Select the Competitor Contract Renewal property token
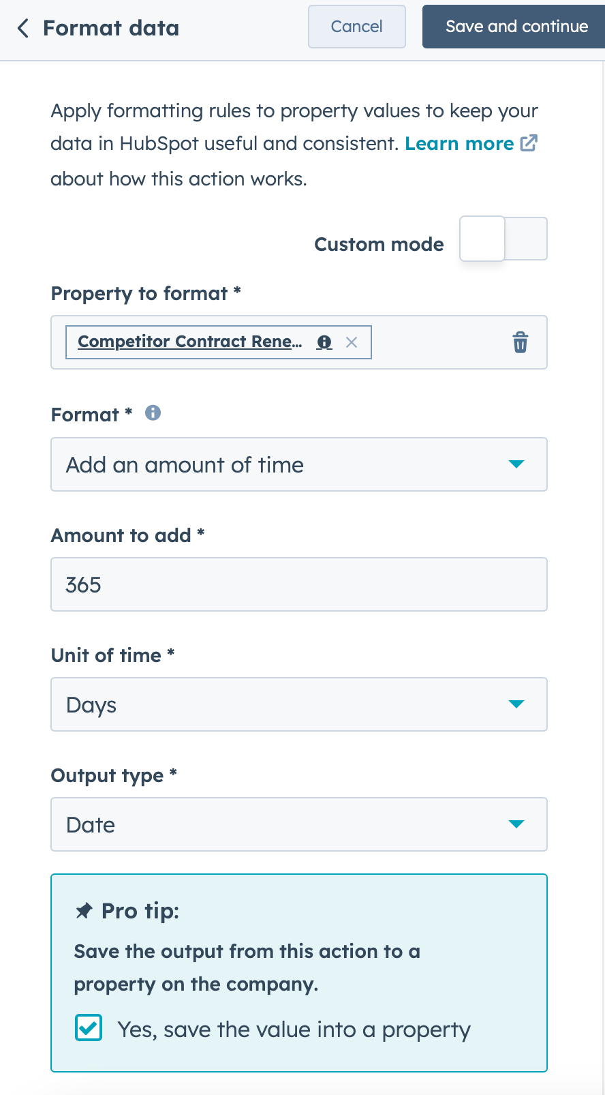This screenshot has height=1095, width=605. pyautogui.click(x=189, y=342)
